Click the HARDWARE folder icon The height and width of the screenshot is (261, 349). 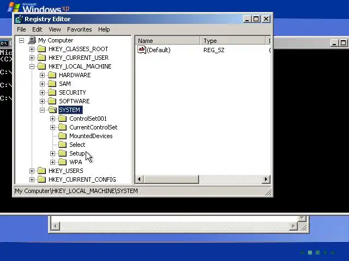pos(52,75)
